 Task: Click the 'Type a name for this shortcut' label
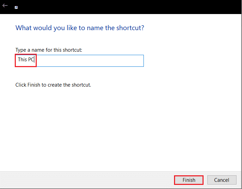coord(49,50)
